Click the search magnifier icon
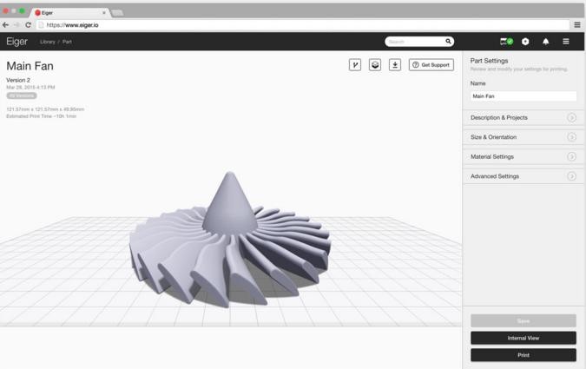The width and height of the screenshot is (586, 369). point(448,42)
